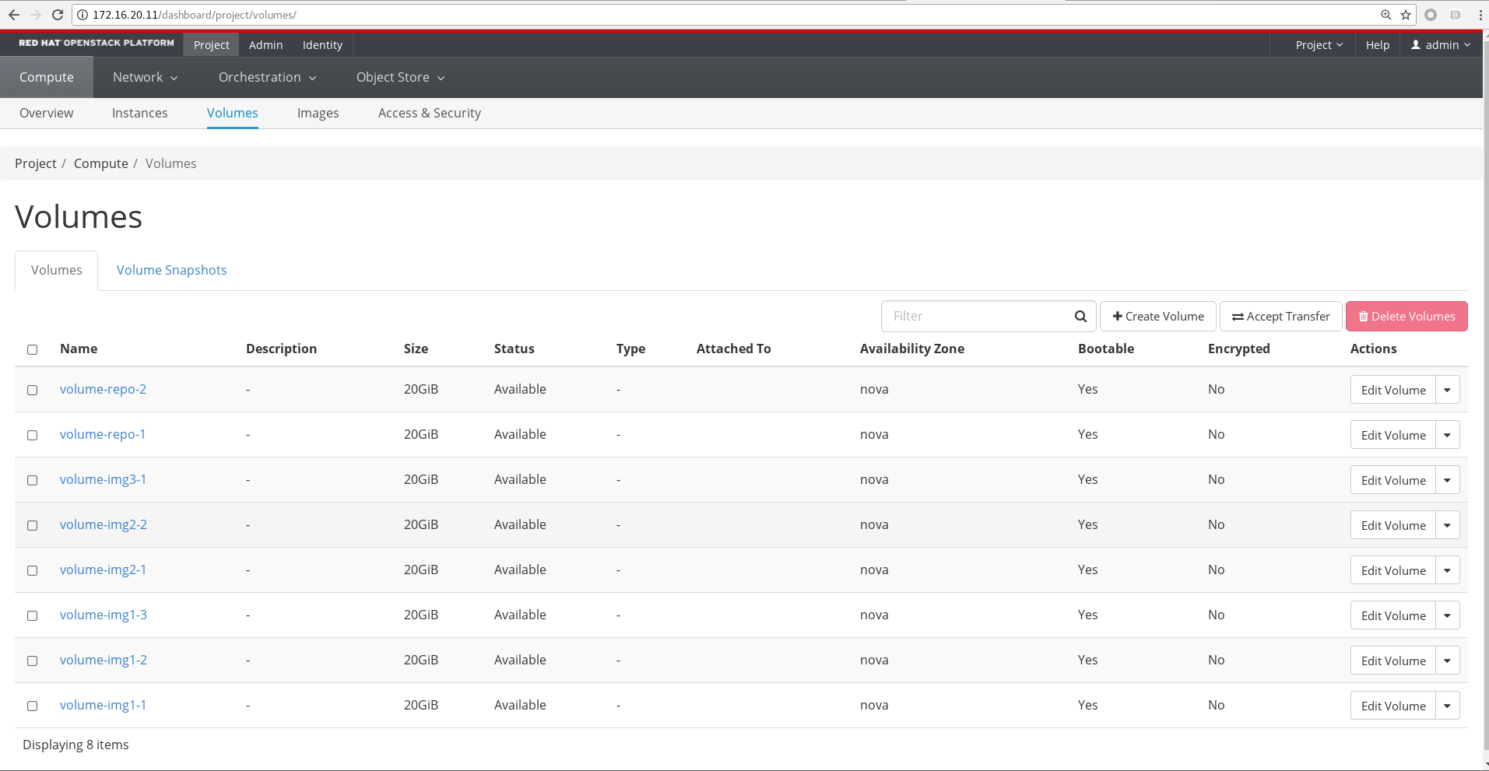Viewport: 1489px width, 771px height.
Task: Check the box for volume-repo-1
Action: (x=33, y=435)
